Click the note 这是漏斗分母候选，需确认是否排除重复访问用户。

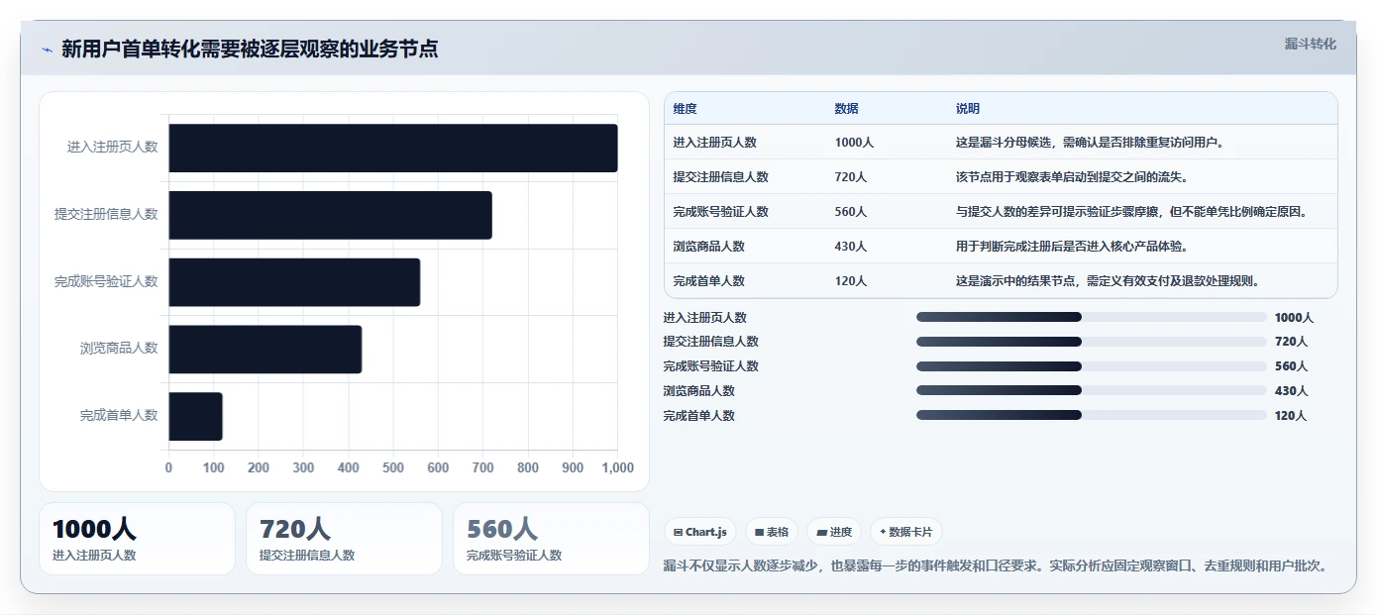pyautogui.click(x=1090, y=143)
